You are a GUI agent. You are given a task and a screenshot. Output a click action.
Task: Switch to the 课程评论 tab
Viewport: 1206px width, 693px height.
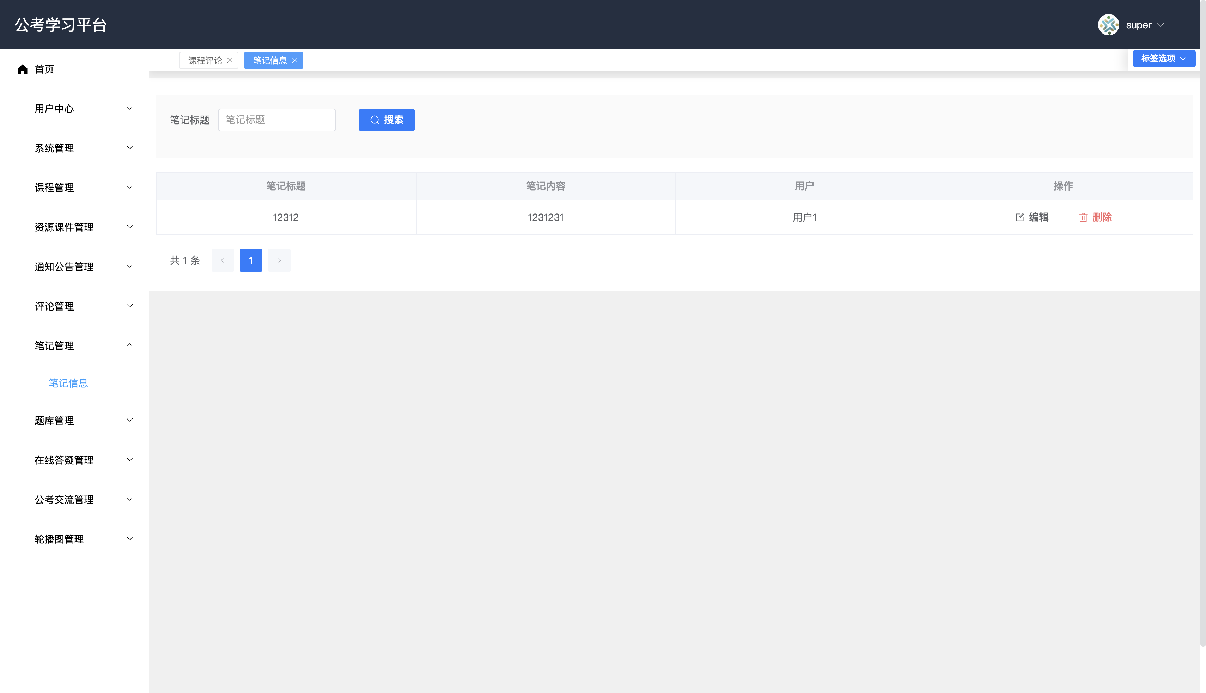205,60
